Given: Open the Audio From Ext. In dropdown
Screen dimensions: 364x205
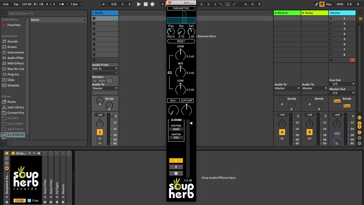Looking at the screenshot, I should click(105, 69).
